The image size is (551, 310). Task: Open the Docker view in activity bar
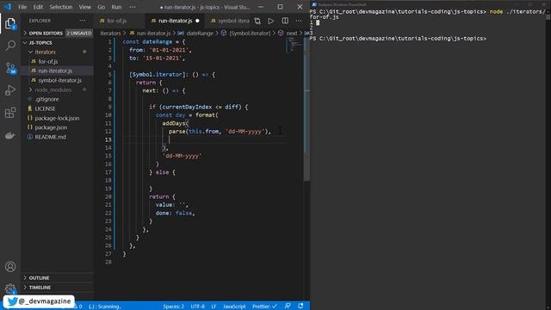(x=10, y=135)
